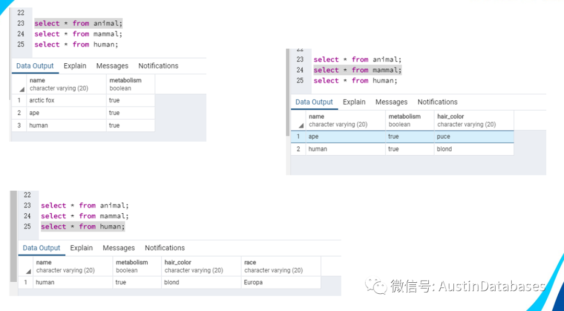Viewport: 564px width, 311px height.
Task: Select the Data Output tab above the Europa result
Action: (42, 248)
